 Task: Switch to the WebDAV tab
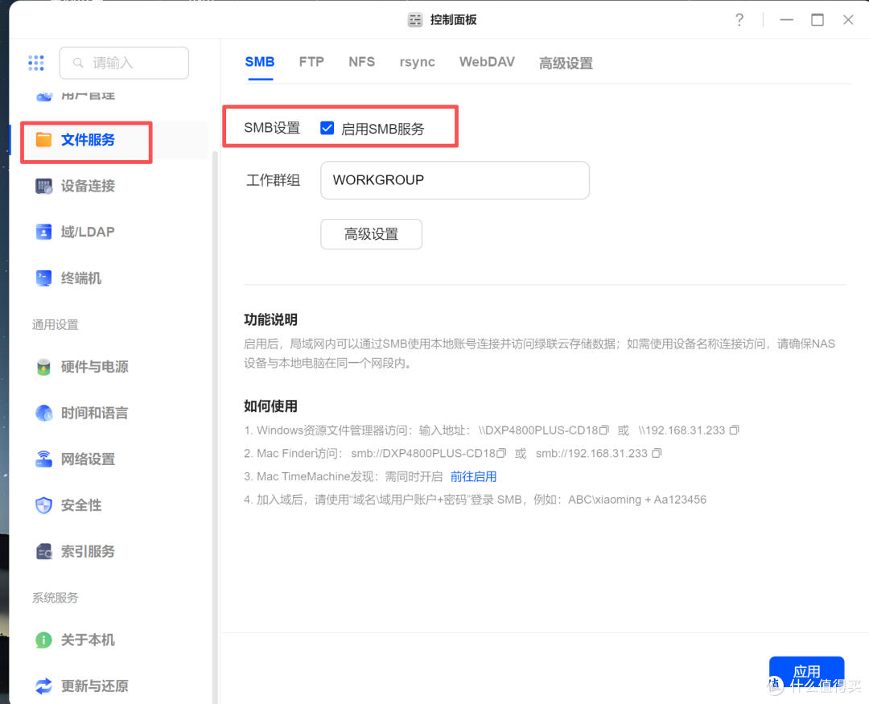487,62
